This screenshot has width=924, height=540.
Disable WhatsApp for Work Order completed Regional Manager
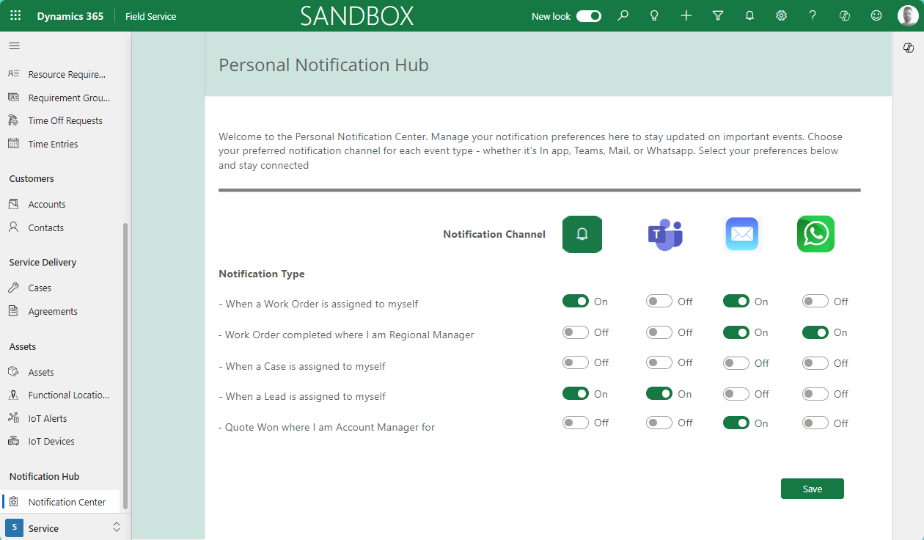pos(815,332)
